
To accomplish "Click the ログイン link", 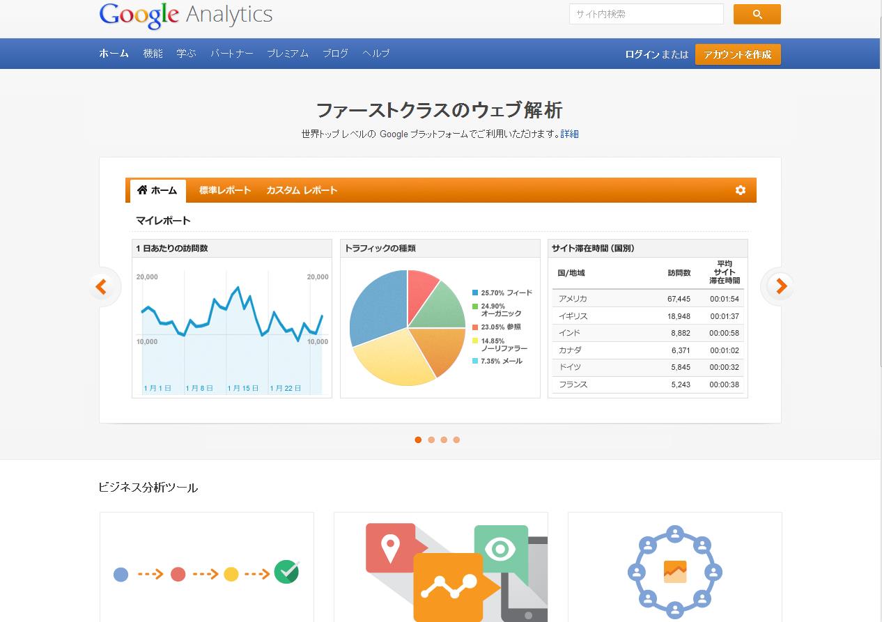I will (642, 54).
